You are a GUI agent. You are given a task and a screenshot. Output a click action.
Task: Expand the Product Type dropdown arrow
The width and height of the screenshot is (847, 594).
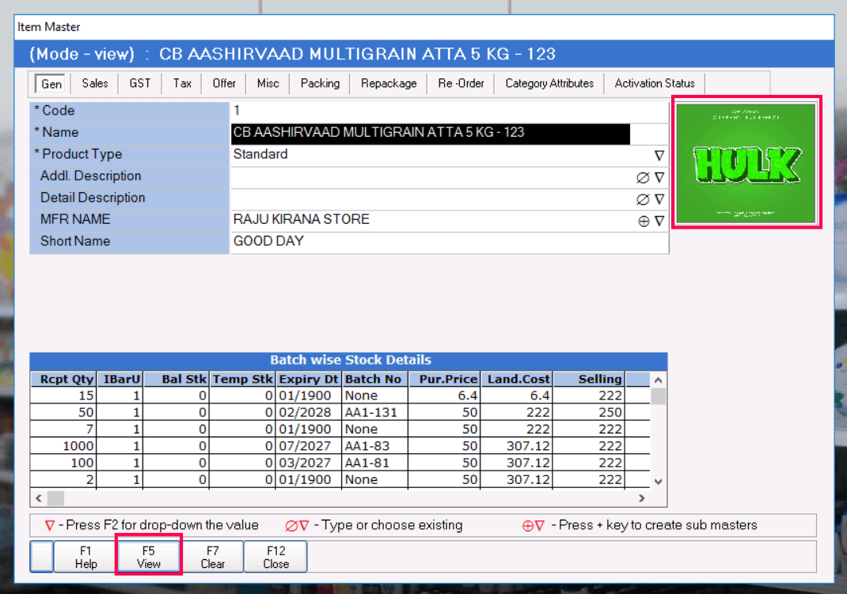(659, 156)
